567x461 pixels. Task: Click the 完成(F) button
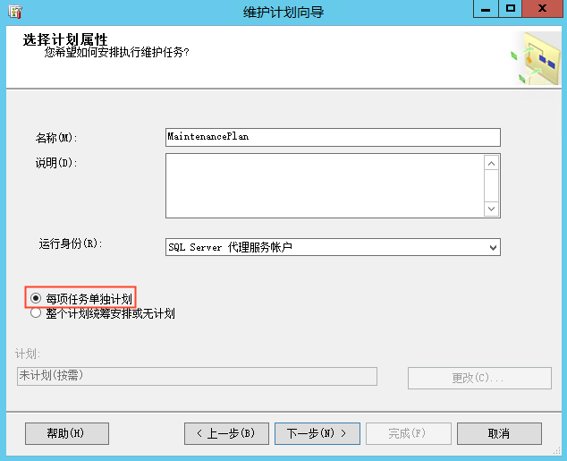(408, 433)
